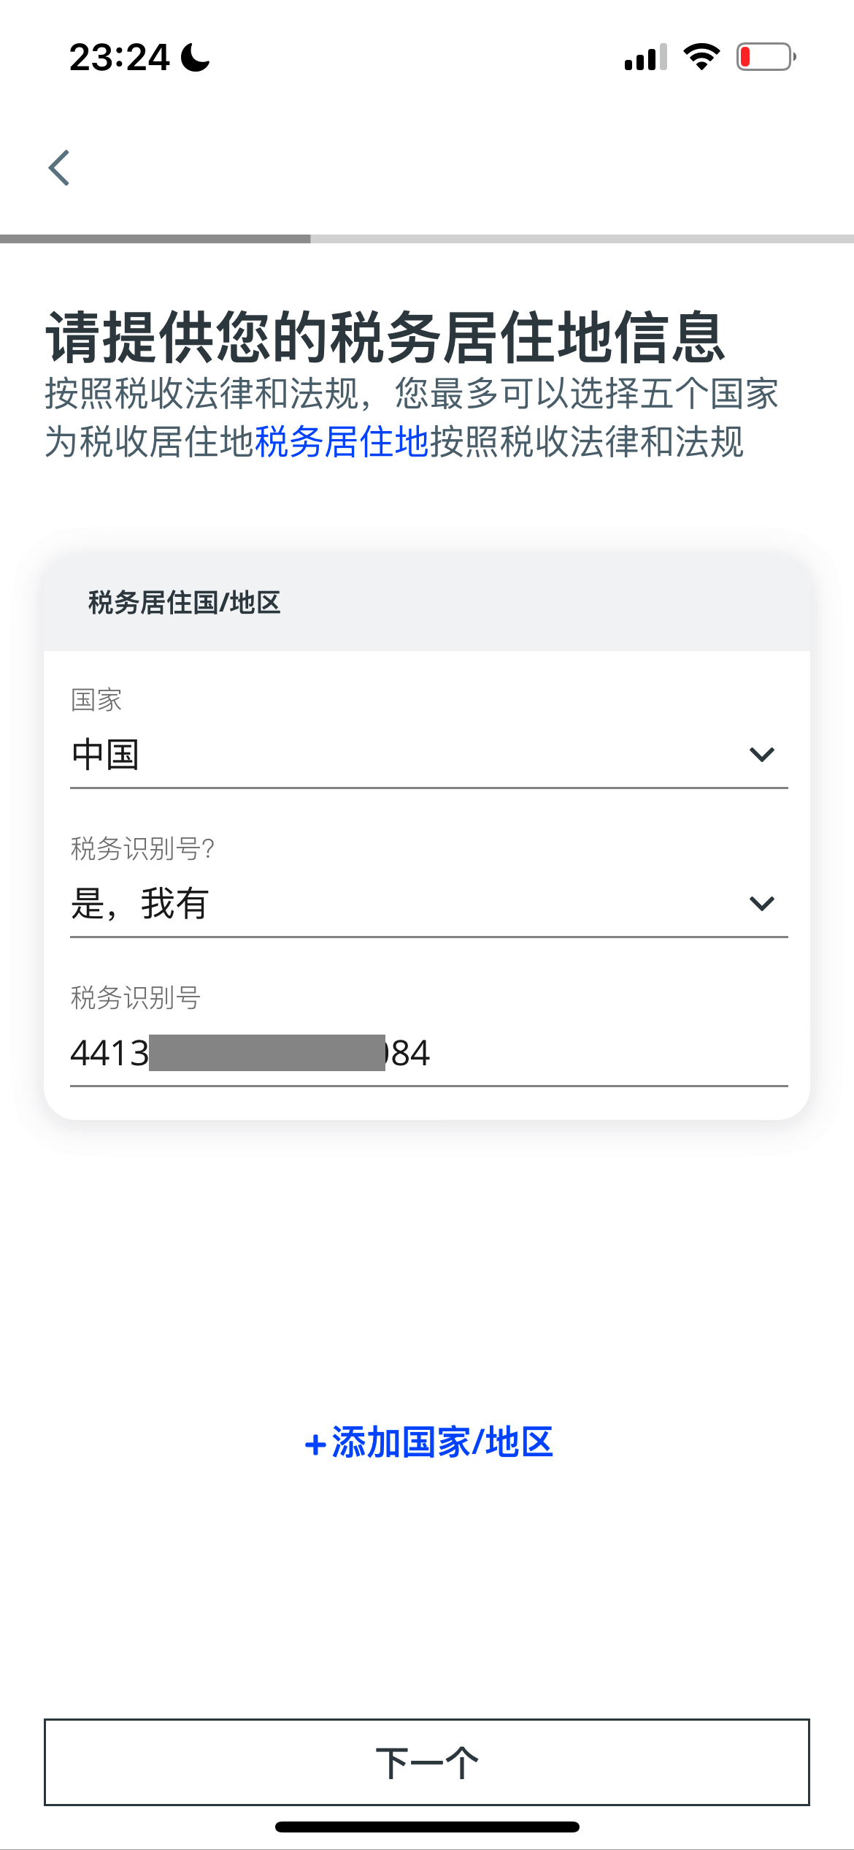Tap +添加国家/地区 link
854x1850 pixels.
(428, 1443)
